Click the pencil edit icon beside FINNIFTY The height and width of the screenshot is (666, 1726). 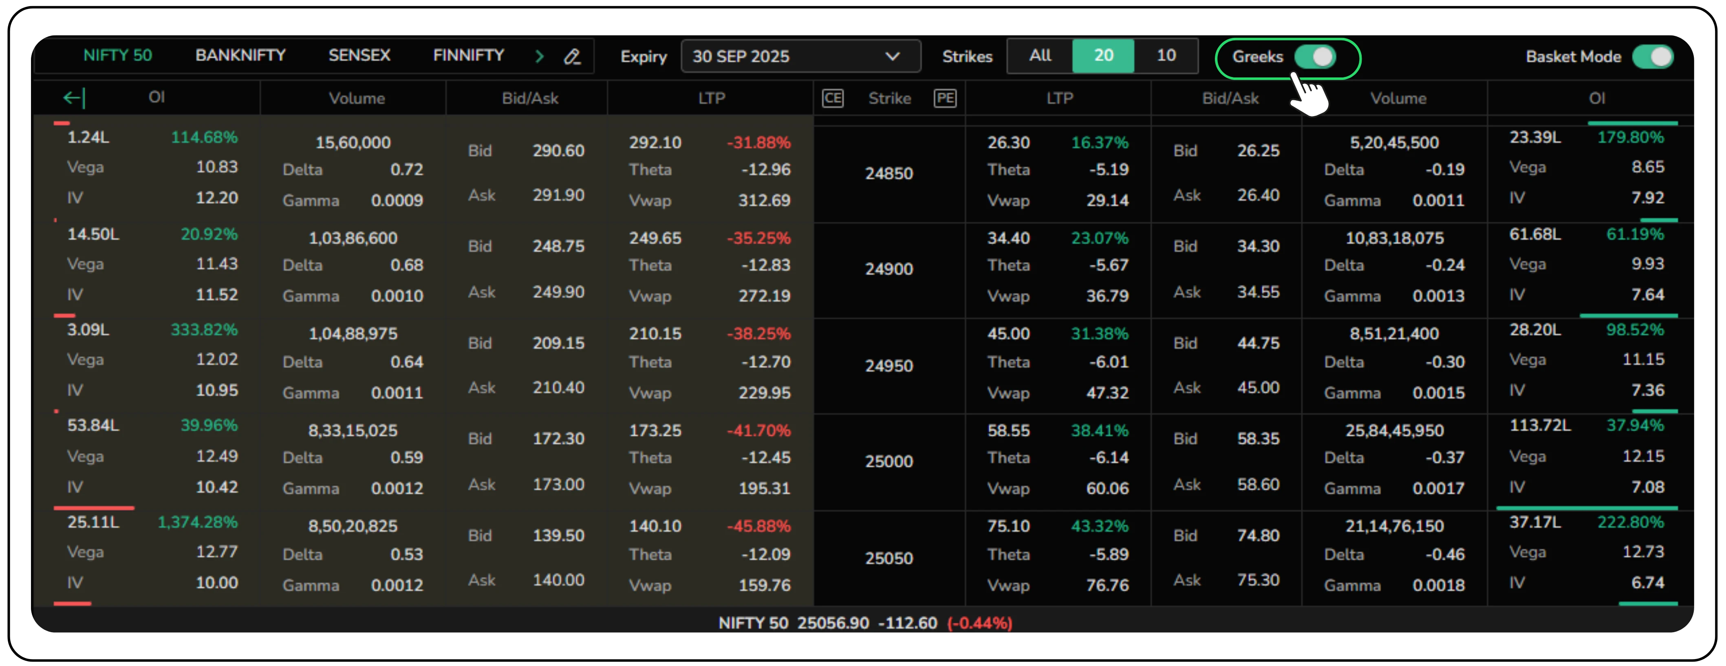click(x=571, y=56)
